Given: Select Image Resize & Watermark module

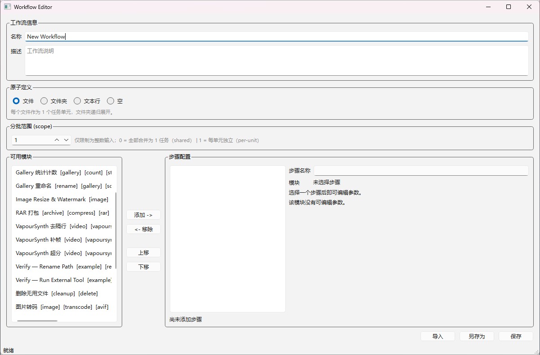Looking at the screenshot, I should click(x=63, y=199).
